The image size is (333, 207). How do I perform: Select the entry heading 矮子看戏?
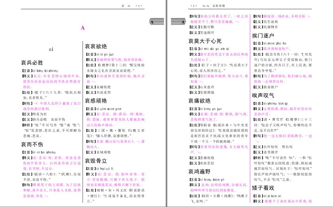pyautogui.click(x=263, y=188)
